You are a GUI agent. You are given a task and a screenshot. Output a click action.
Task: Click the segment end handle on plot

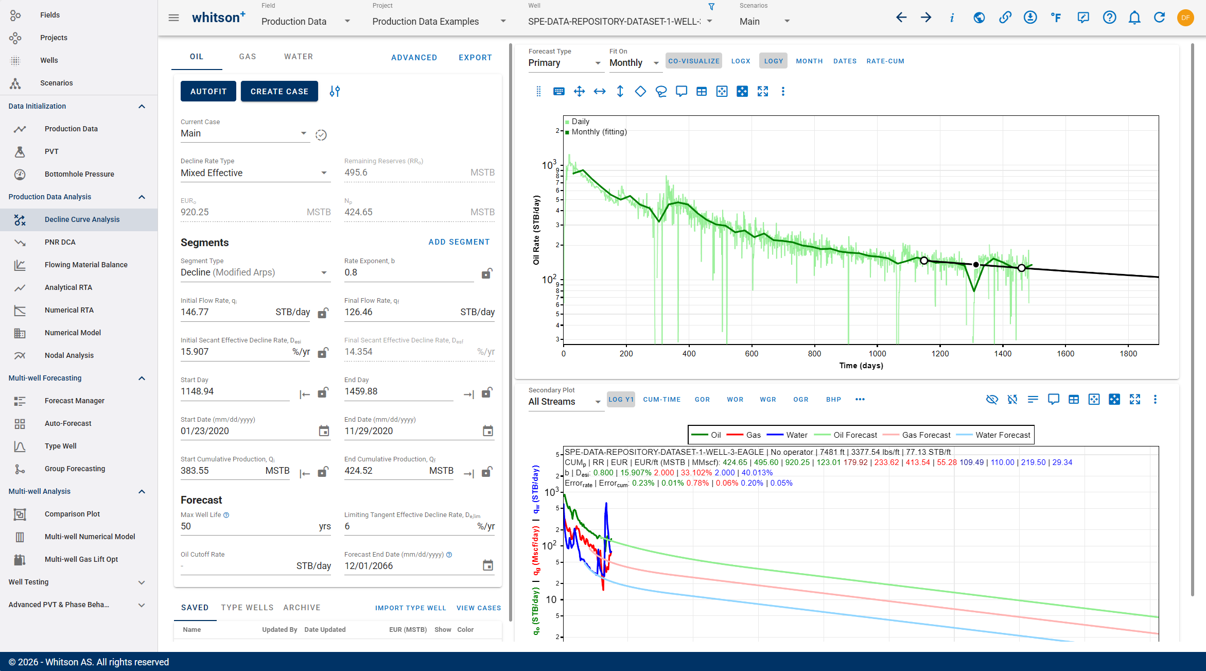pos(1022,268)
